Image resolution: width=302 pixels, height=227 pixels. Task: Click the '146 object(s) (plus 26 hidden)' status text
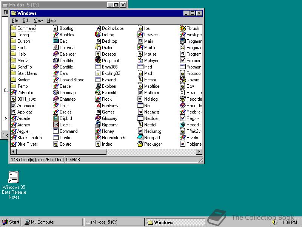pos(37,160)
